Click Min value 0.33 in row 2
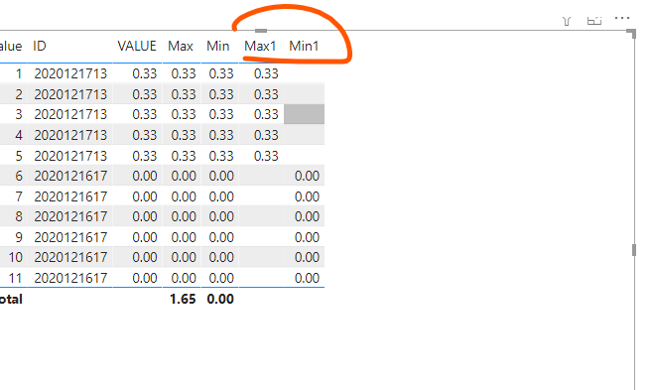652x390 pixels. point(221,94)
